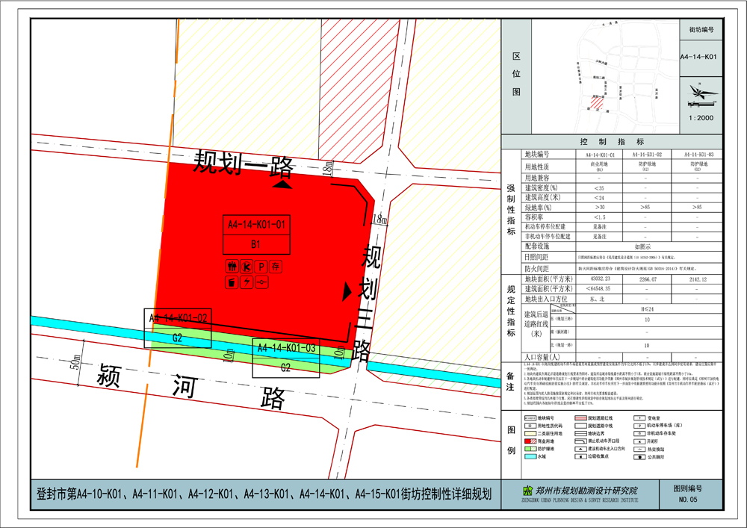Click the 公共厕所 symbol in the legend
This screenshot has width=747, height=528.
coord(639,457)
